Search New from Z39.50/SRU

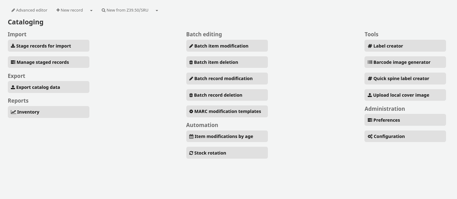point(125,10)
